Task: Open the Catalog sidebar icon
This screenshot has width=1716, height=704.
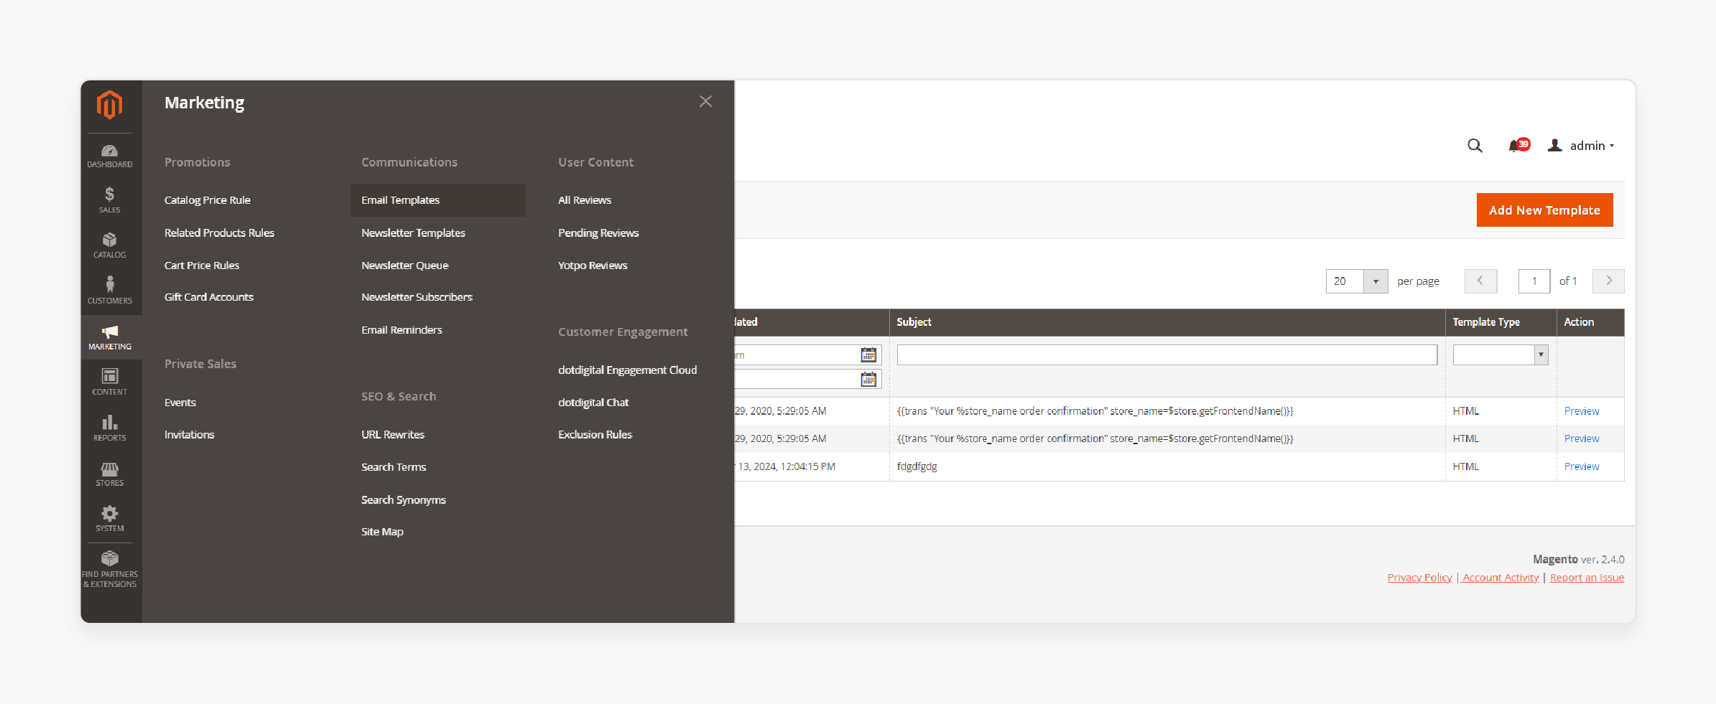Action: point(110,245)
